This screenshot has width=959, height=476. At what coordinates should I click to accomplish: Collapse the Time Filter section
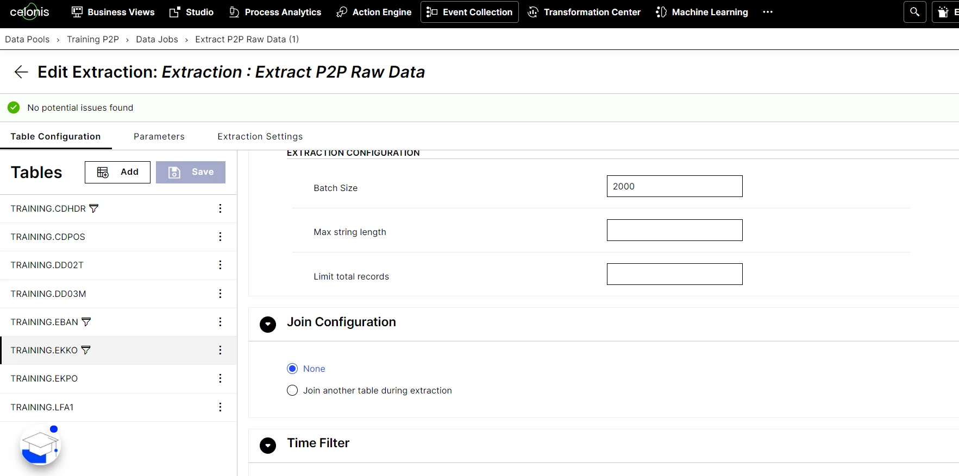268,445
